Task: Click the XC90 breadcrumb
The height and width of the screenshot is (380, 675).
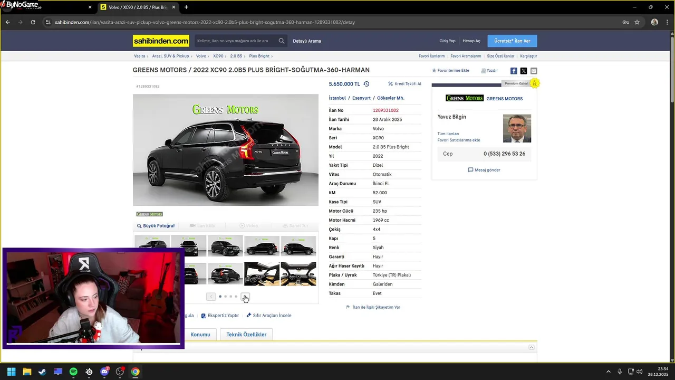Action: 218,56
